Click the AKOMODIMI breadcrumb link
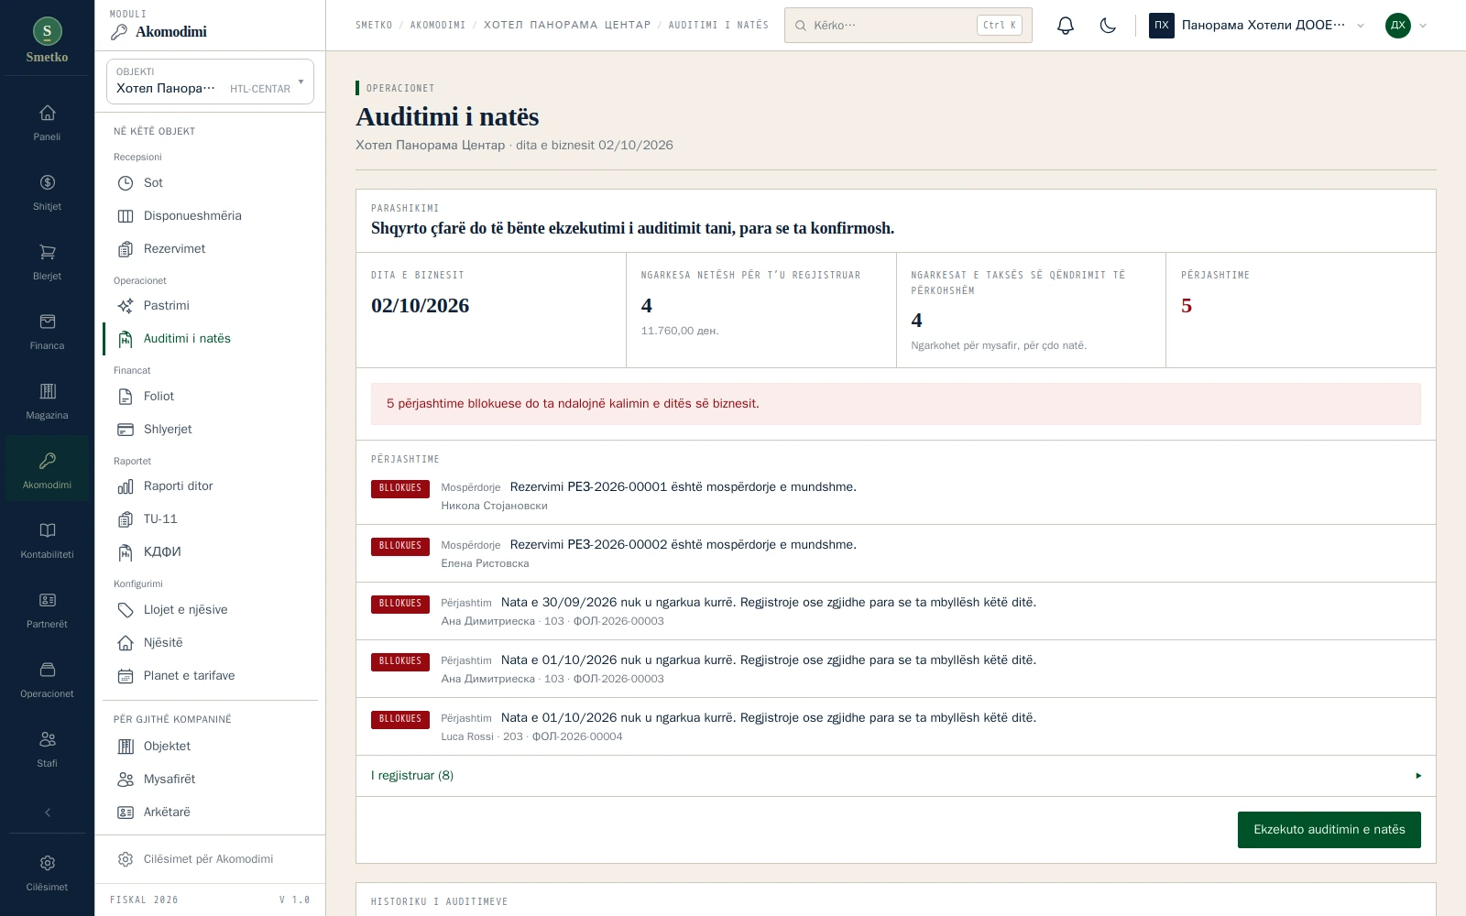Screen dimensions: 1466x916 (438, 26)
